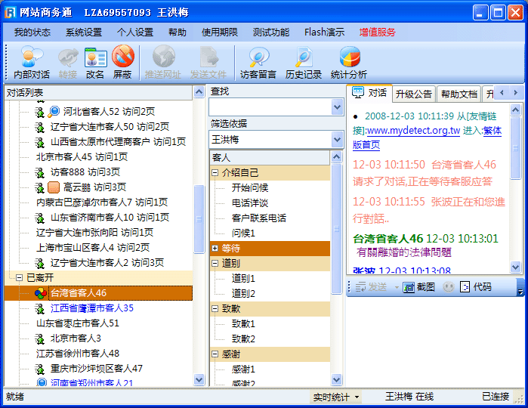Open the 统计分析 statistics chart icon

click(x=349, y=62)
